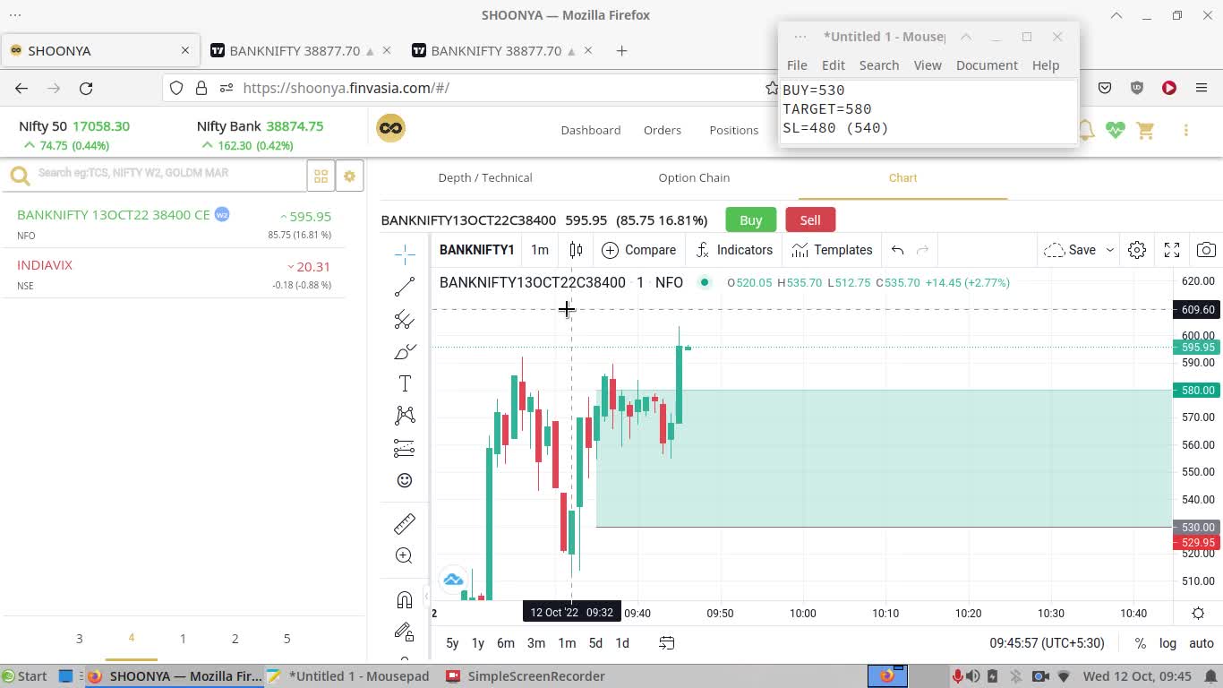Click the Shoonya infinity logo
Viewport: 1223px width, 688px height.
point(391,129)
